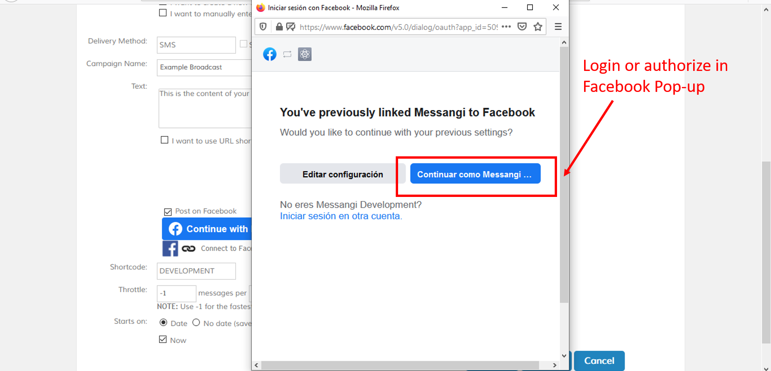Screen dimensions: 771x371
Task: Click the Campaign Name input field
Action: (x=204, y=67)
